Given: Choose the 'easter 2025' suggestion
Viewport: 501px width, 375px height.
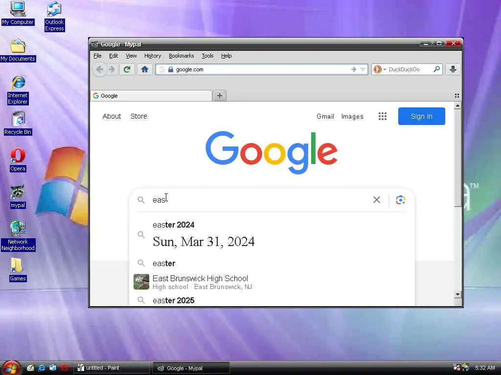Looking at the screenshot, I should (x=272, y=300).
